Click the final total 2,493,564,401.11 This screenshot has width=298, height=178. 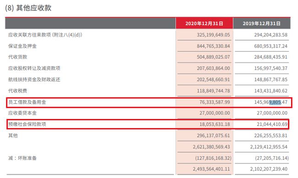click(x=211, y=169)
